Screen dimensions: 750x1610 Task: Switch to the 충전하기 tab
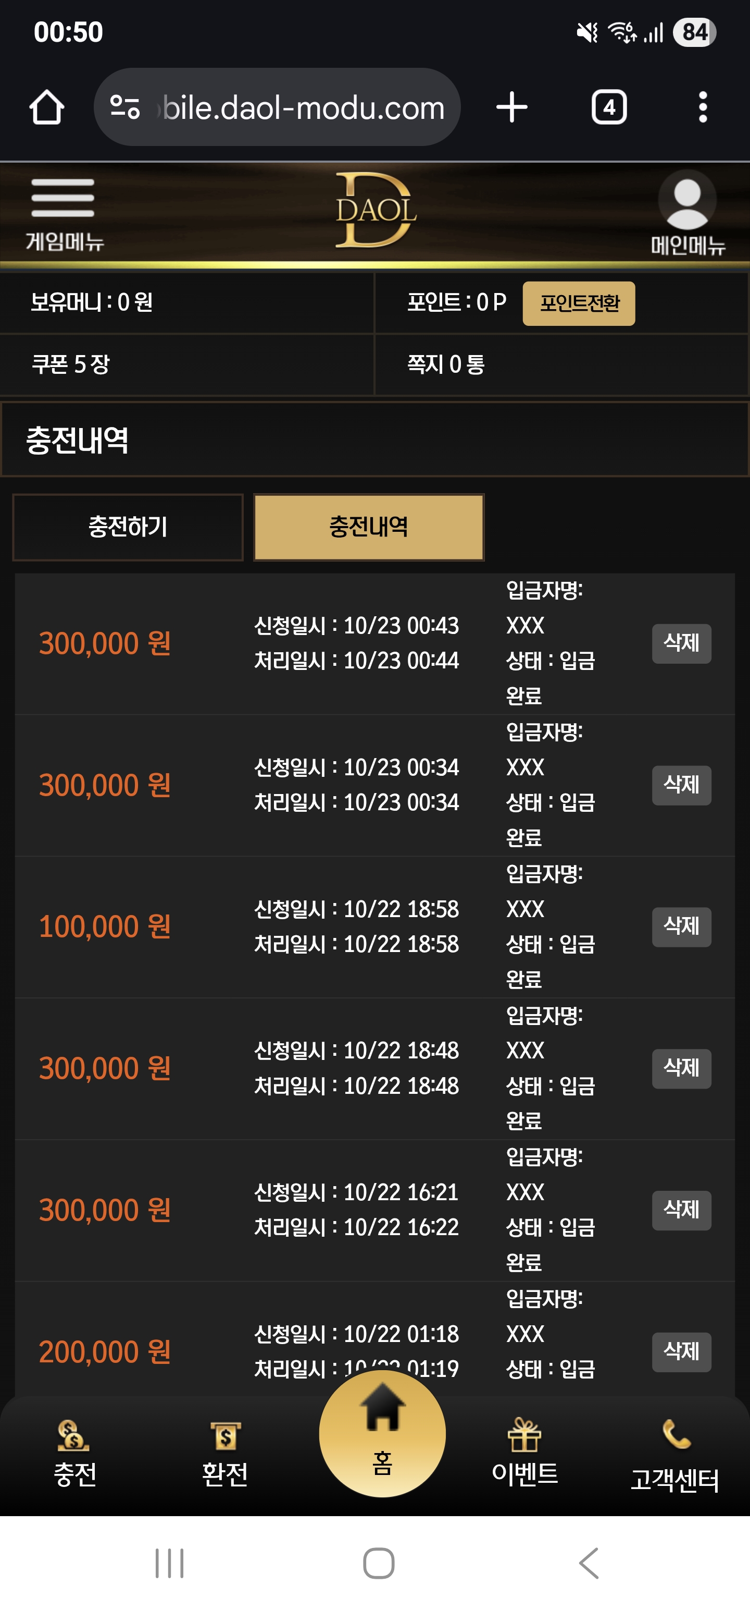tap(128, 527)
